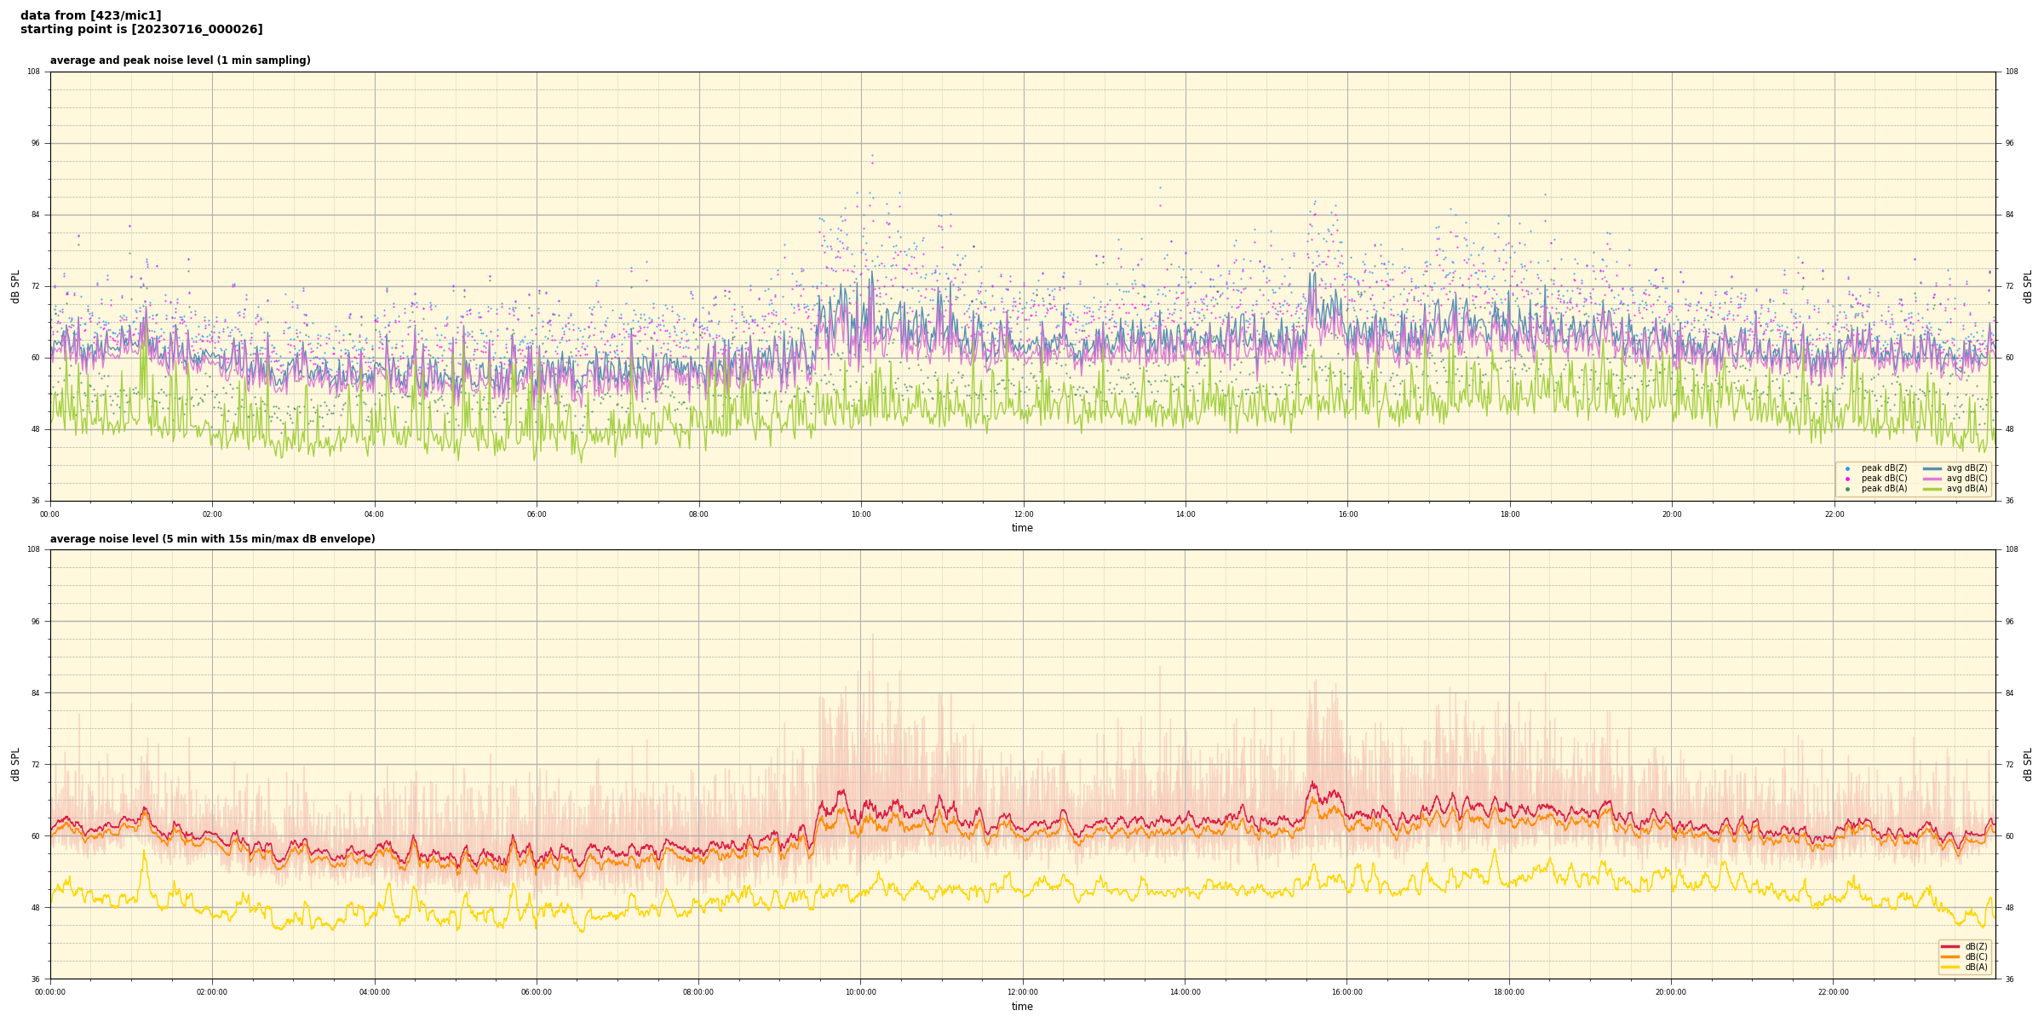Select the avg dB(Z) legend line swatch
Image resolution: width=2044 pixels, height=1022 pixels.
(1932, 468)
